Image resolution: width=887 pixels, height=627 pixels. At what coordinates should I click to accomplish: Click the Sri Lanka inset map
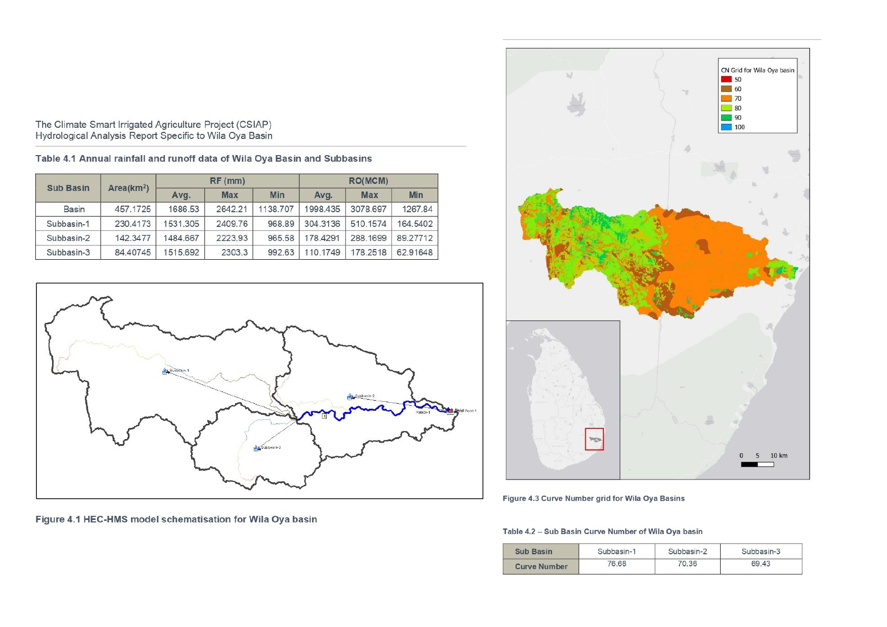tap(563, 399)
